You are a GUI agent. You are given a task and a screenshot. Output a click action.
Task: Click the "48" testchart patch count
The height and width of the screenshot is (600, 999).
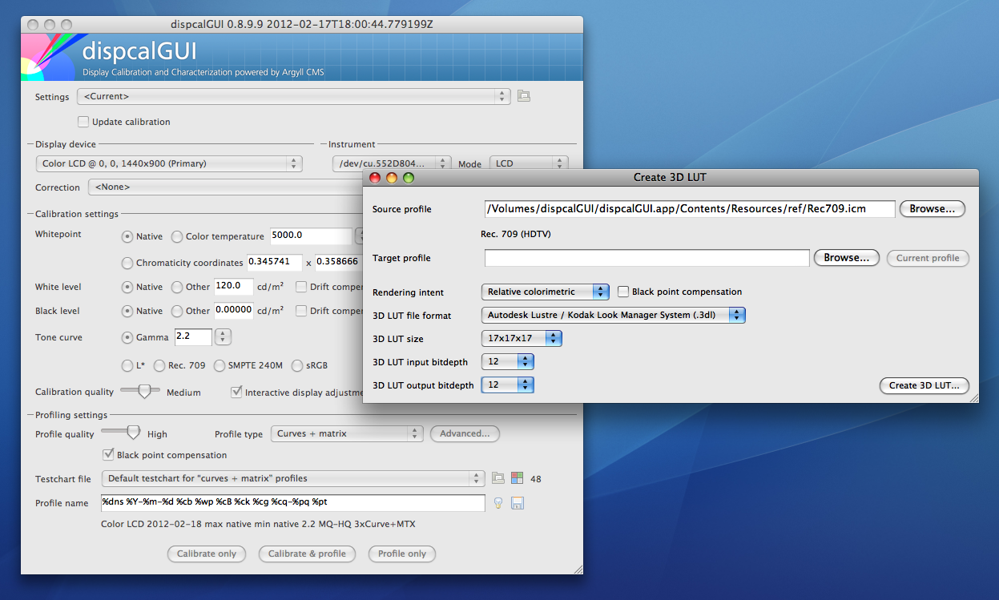click(x=536, y=479)
